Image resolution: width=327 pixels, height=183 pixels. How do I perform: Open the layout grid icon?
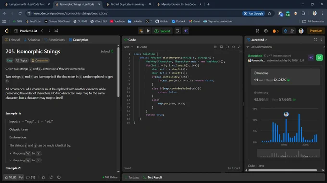[258, 31]
